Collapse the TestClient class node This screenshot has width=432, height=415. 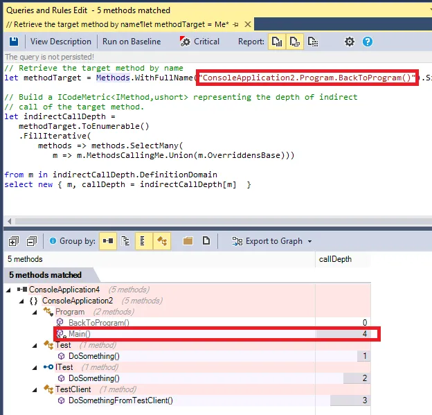pyautogui.click(x=35, y=389)
